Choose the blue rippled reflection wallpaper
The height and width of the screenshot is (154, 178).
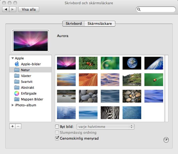click(x=66, y=113)
